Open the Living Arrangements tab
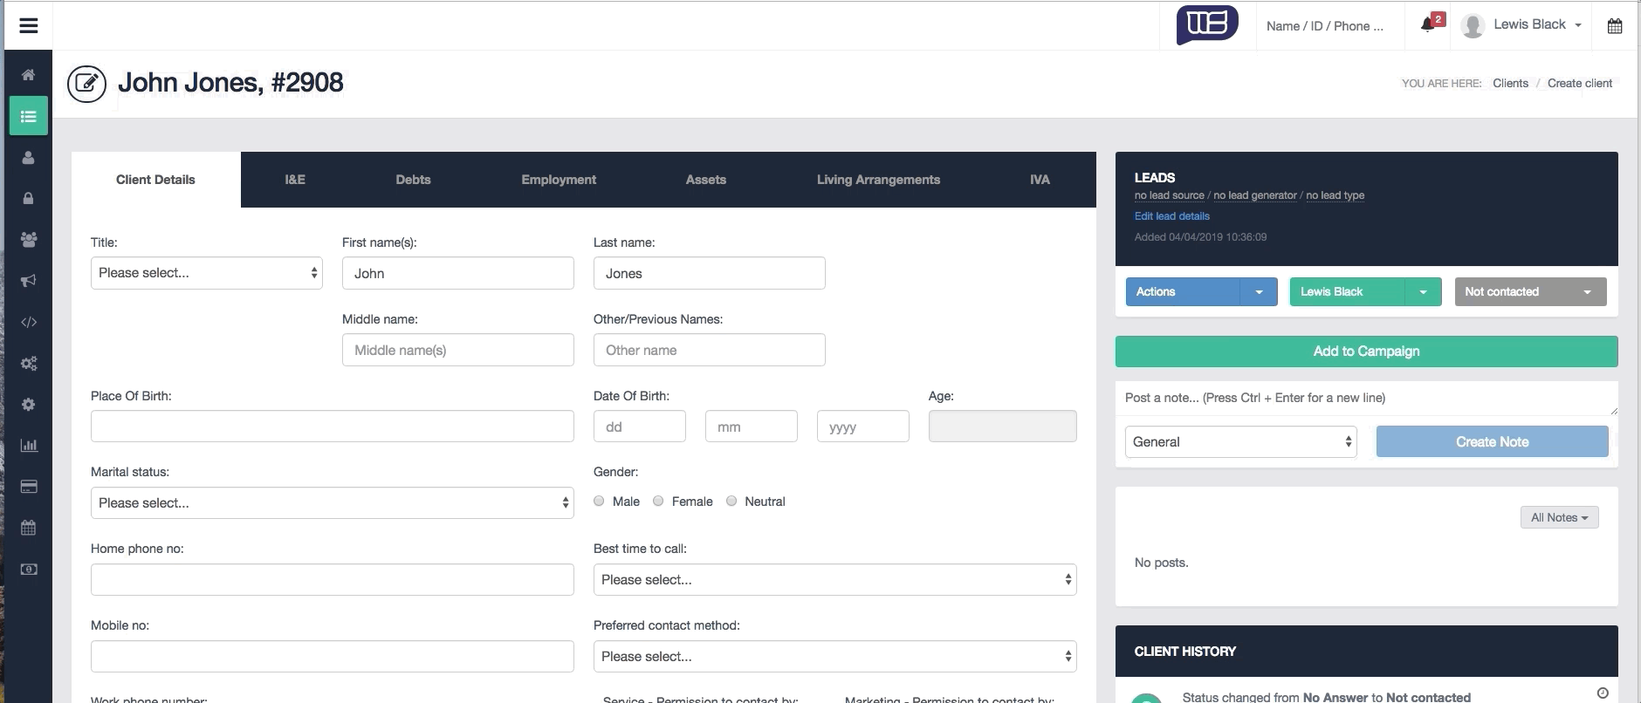This screenshot has height=703, width=1641. (x=878, y=180)
